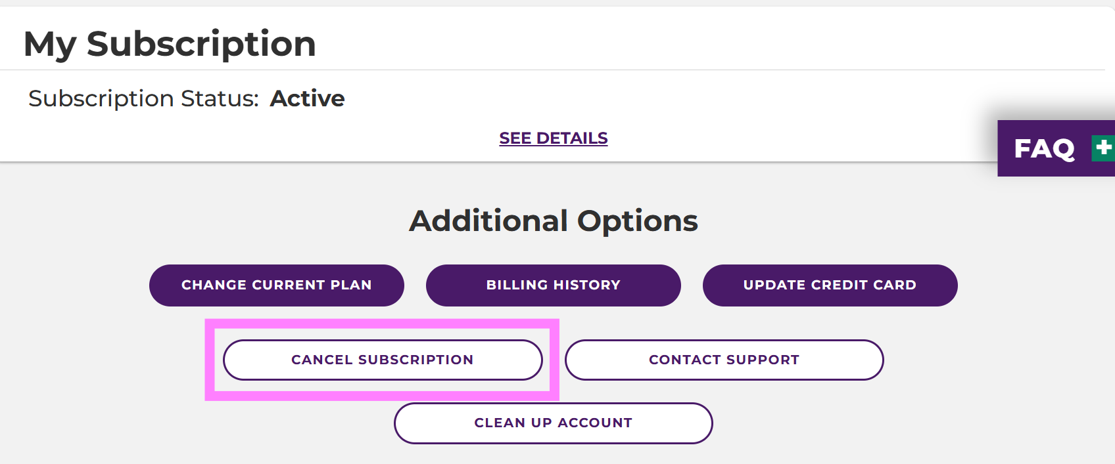Screen dimensions: 1115x464
Task: Open Billing History
Action: pos(553,285)
